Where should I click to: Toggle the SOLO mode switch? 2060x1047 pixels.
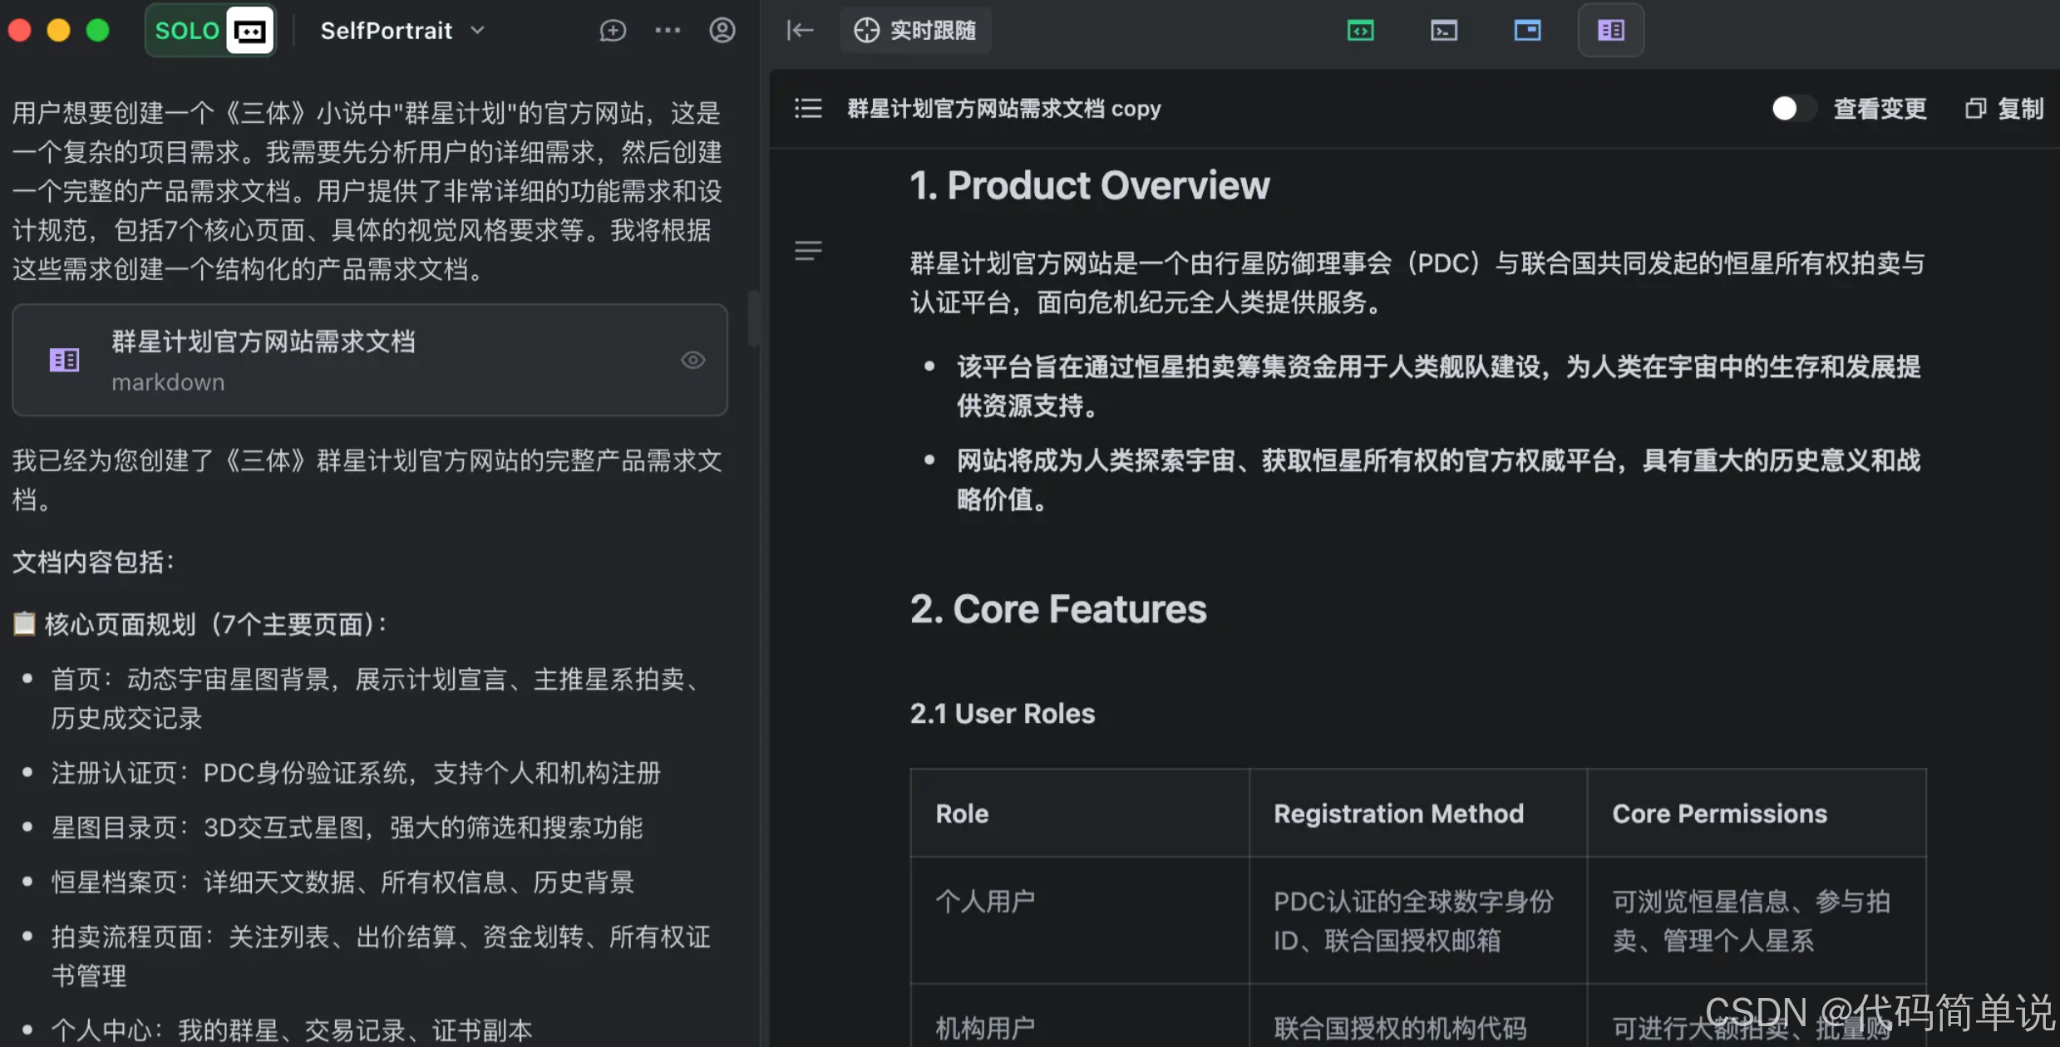coord(210,31)
